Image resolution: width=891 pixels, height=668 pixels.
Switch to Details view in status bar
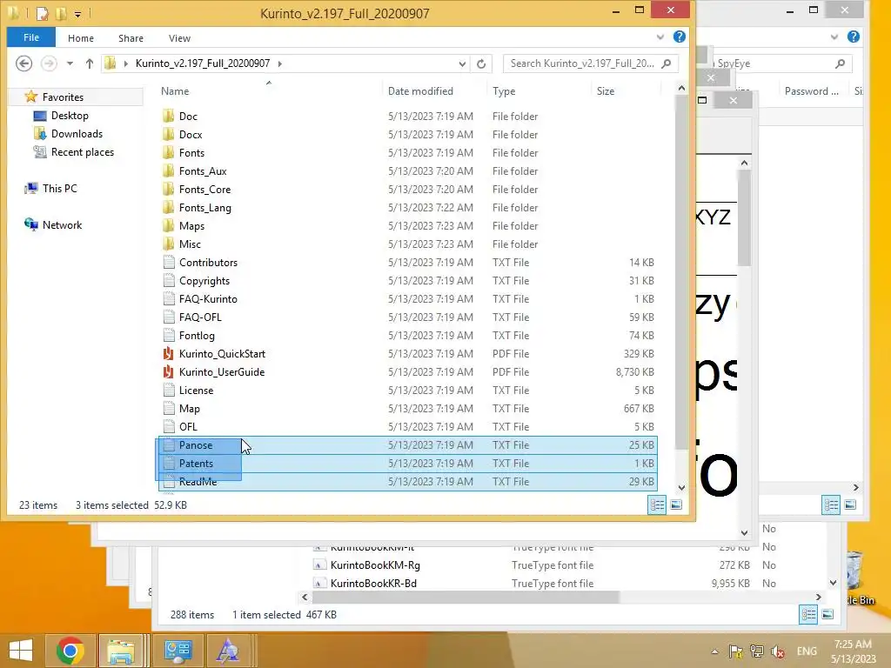(658, 505)
